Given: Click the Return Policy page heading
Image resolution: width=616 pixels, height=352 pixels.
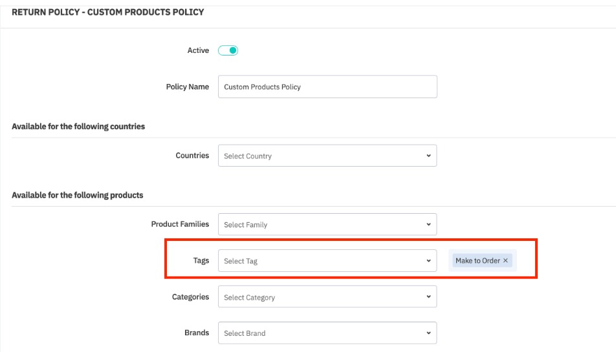Looking at the screenshot, I should pos(108,12).
